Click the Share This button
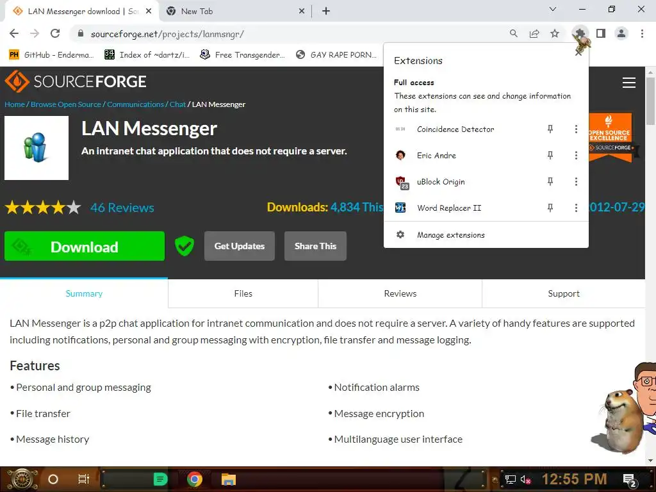This screenshot has width=656, height=492. 315,246
